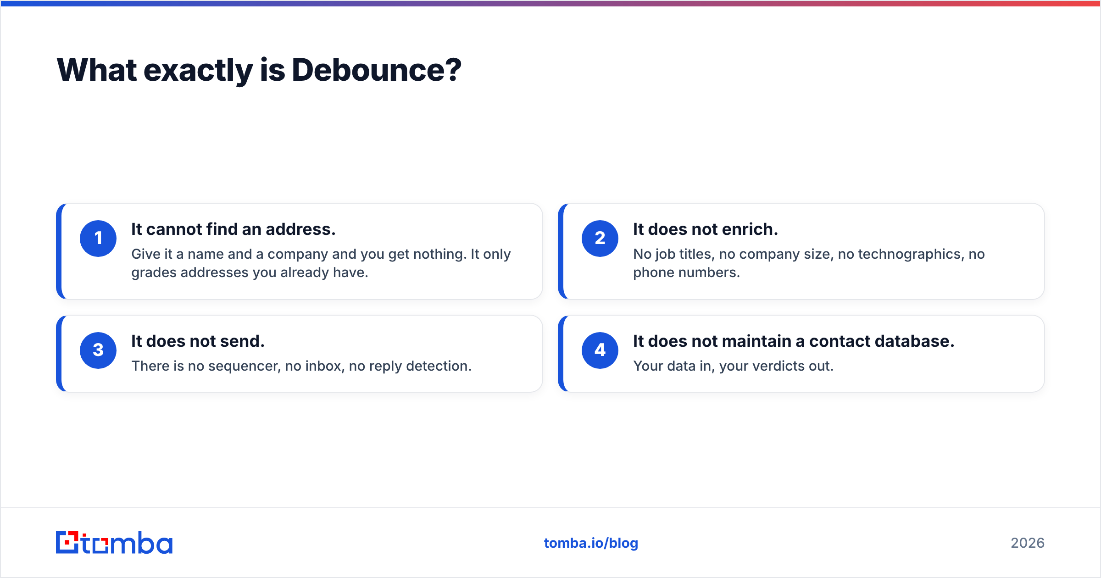The image size is (1101, 578).
Task: Click text 'No job titles, no company size'
Action: (x=733, y=254)
